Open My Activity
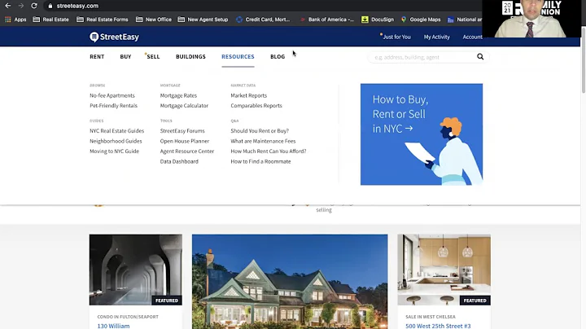The height and width of the screenshot is (329, 586). point(436,37)
